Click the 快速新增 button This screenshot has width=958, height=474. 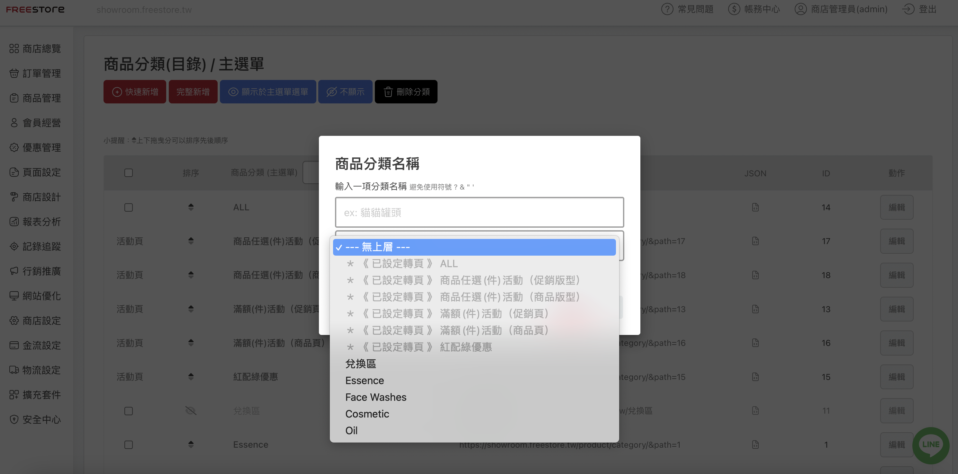click(x=135, y=92)
